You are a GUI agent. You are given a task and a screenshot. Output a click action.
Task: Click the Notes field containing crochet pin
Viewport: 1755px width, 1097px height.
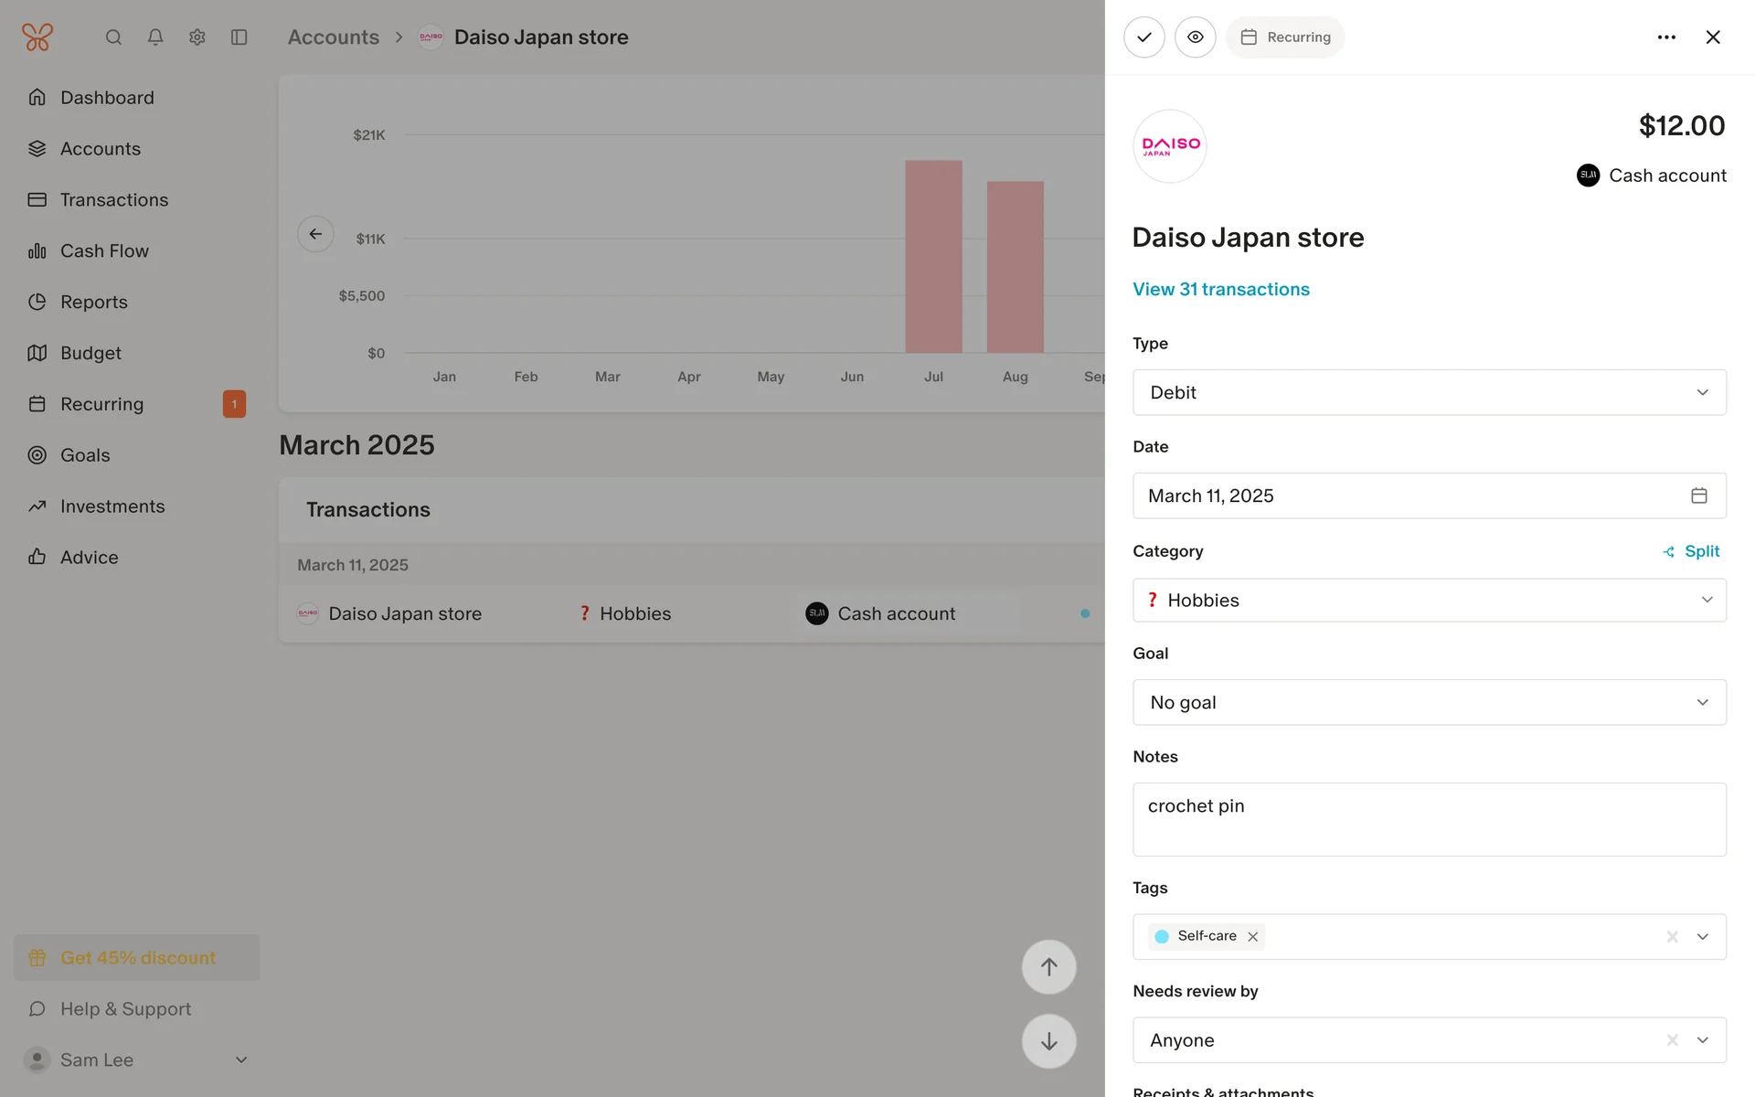1429,819
